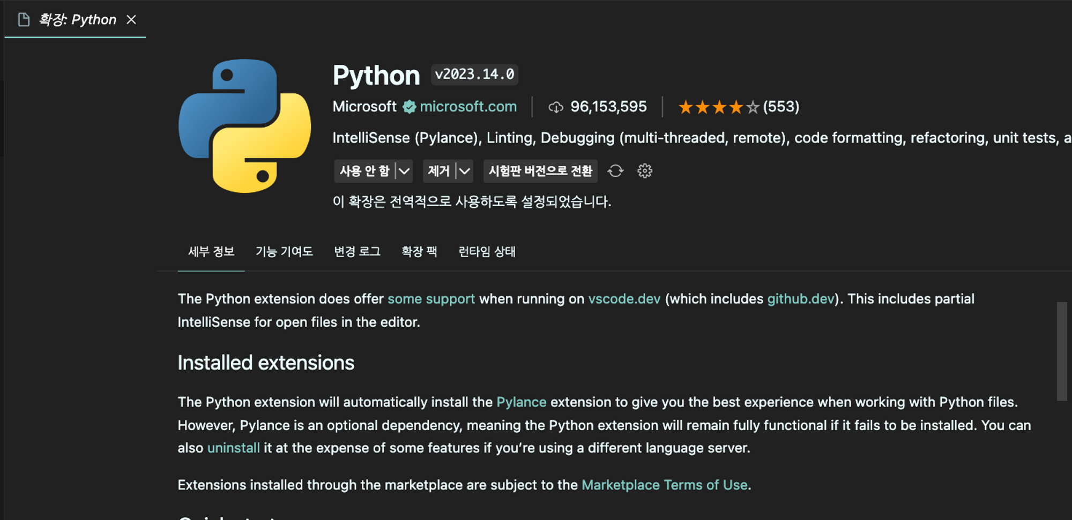Viewport: 1072px width, 520px height.
Task: Open the gear manage settings icon
Action: click(x=644, y=171)
